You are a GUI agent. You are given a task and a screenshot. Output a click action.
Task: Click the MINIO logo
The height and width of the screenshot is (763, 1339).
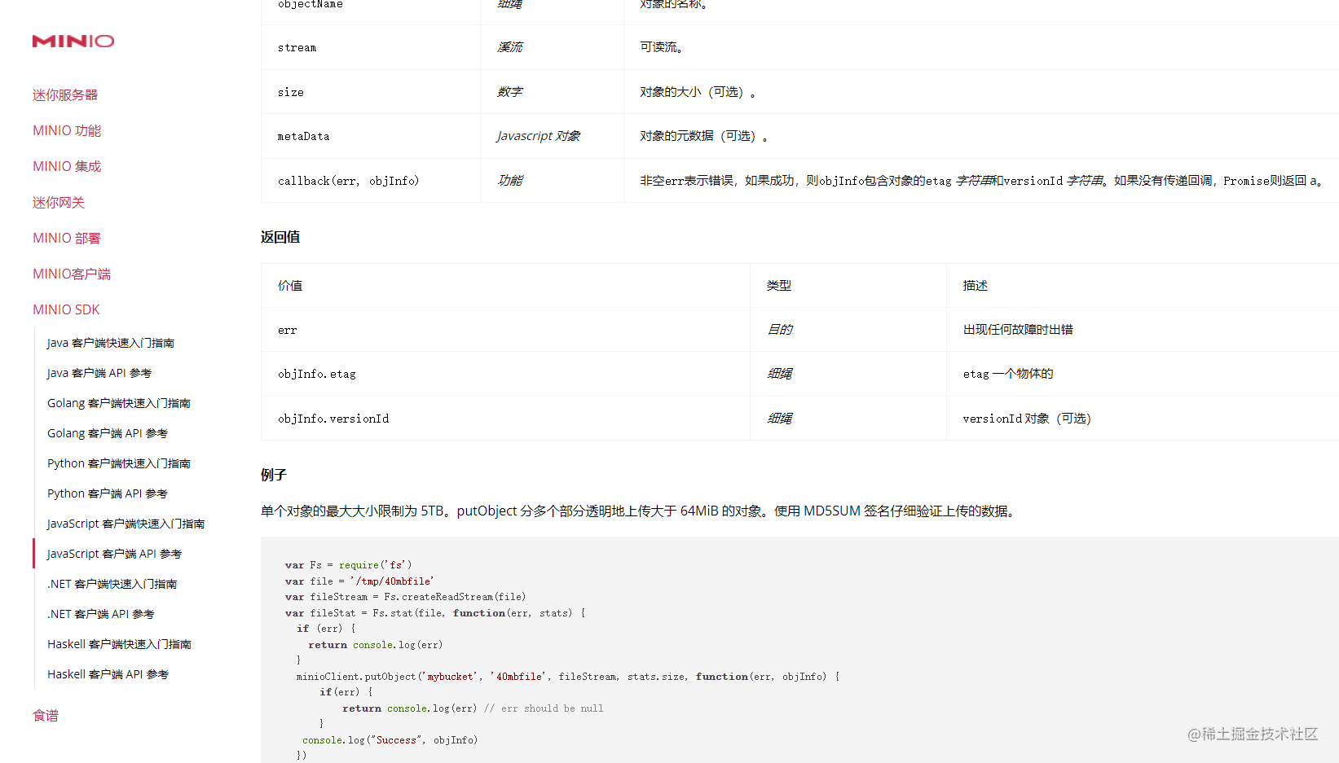point(73,41)
